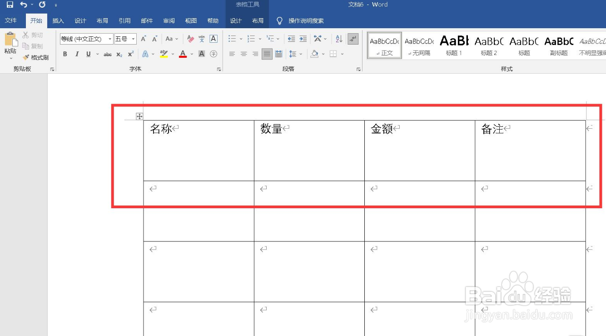This screenshot has height=336, width=606.
Task: Click the Clear Formatting eraser icon
Action: pyautogui.click(x=191, y=39)
